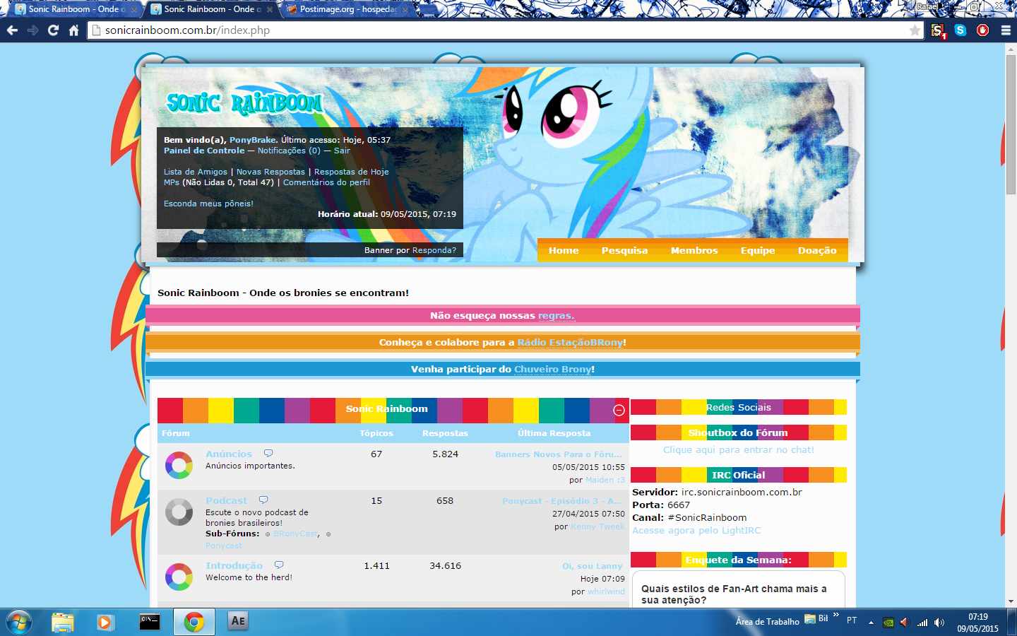1017x636 pixels.
Task: Close the first Sonic Rainboom tab
Action: pyautogui.click(x=134, y=10)
